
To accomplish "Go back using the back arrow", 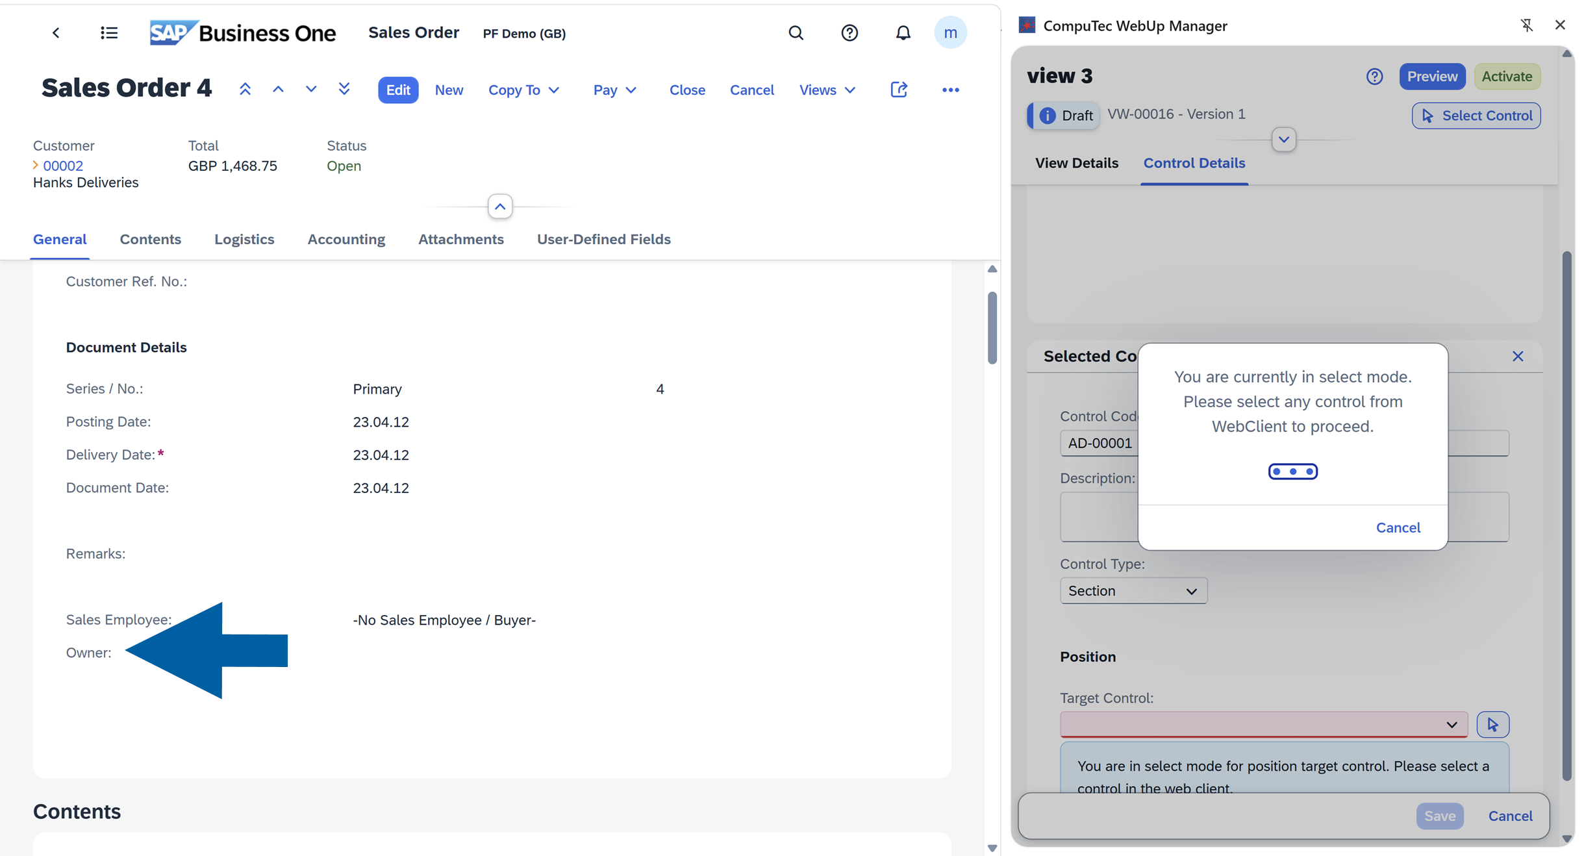I will tap(56, 32).
